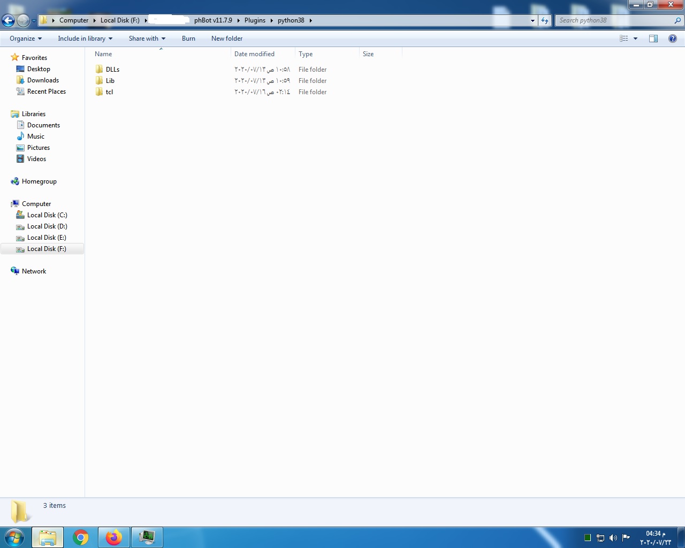Launch Google Chrome from the taskbar

[81, 537]
